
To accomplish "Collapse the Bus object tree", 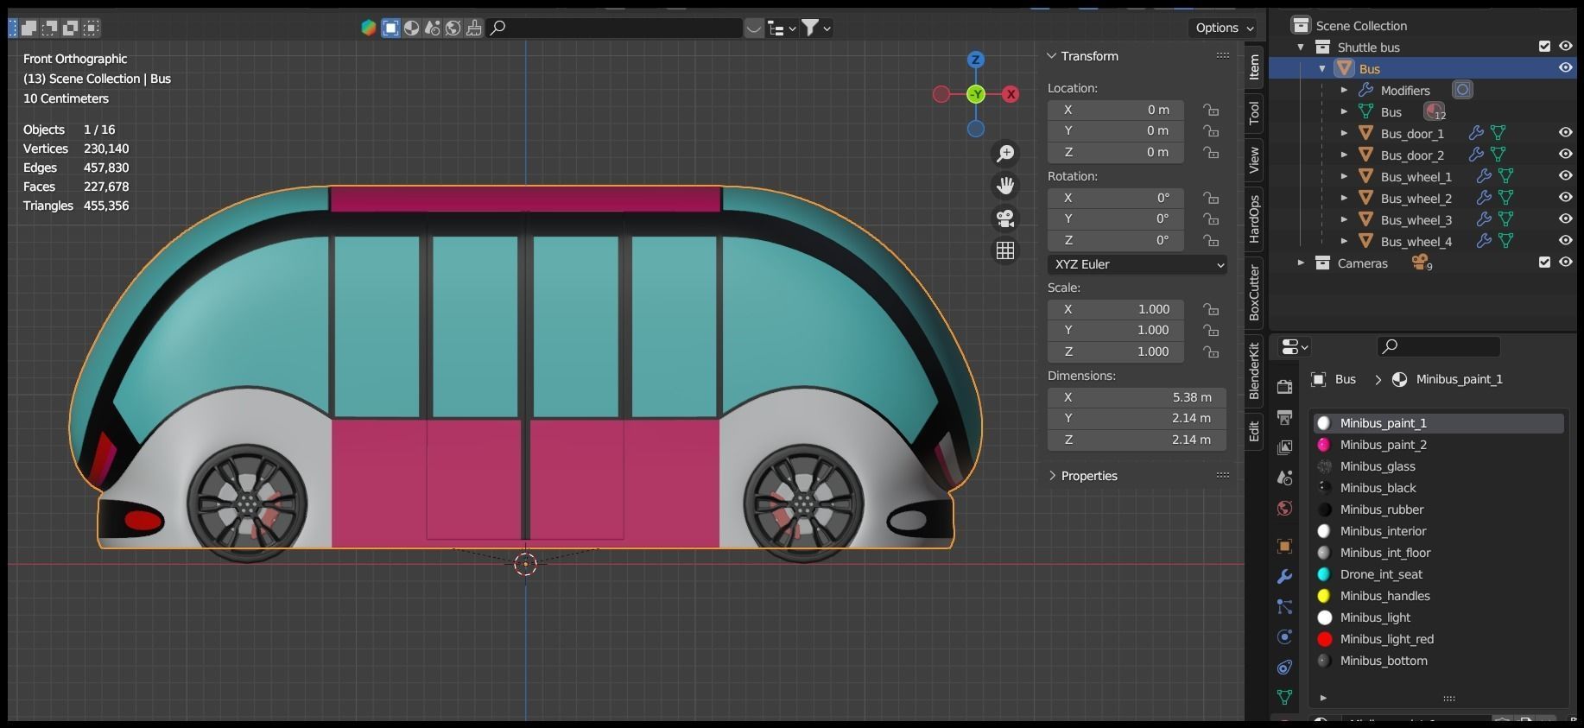I will point(1322,69).
